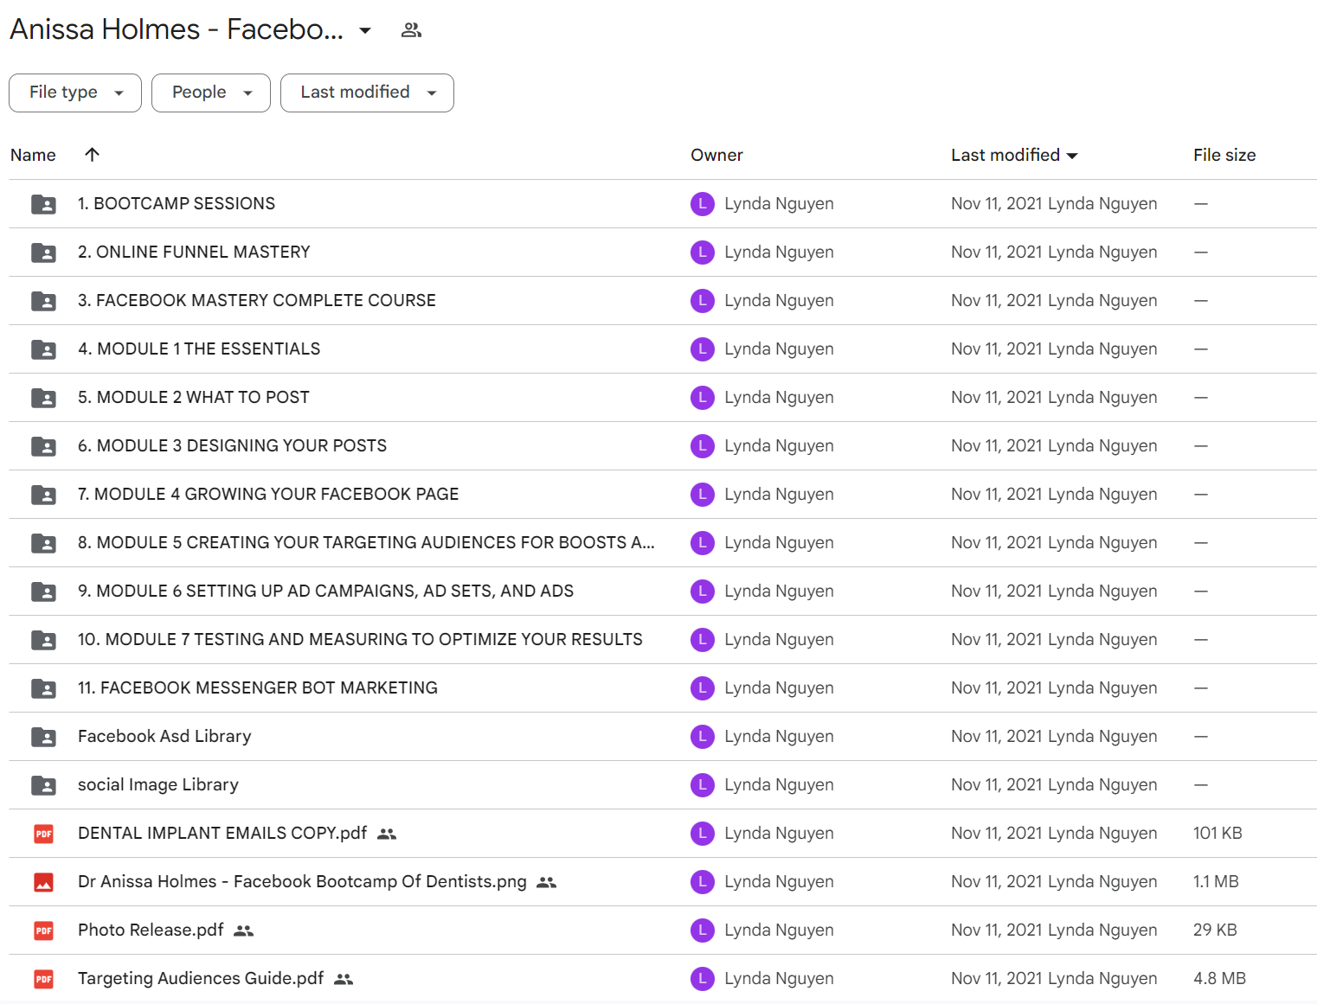Click the File size column header
This screenshot has width=1317, height=1004.
click(x=1224, y=155)
